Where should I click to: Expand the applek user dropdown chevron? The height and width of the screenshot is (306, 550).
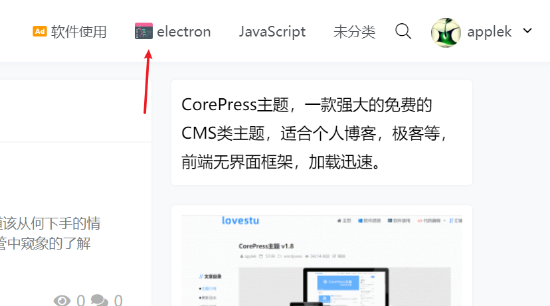click(x=527, y=31)
